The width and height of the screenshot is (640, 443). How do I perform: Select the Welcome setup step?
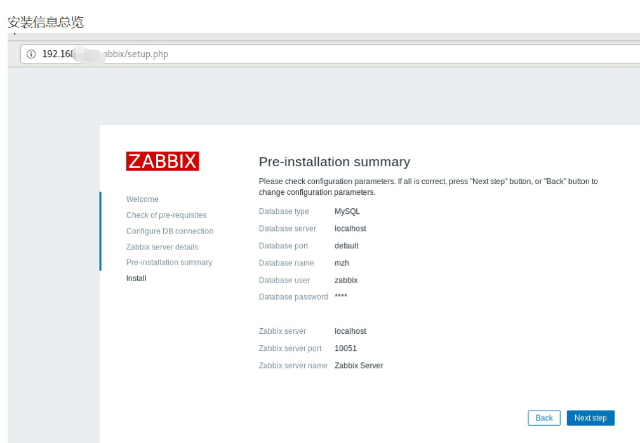[x=142, y=199]
